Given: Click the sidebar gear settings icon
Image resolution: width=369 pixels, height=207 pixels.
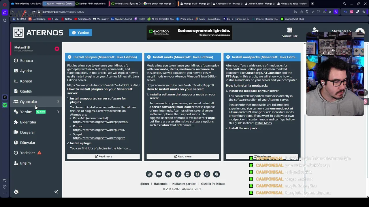Looking at the screenshot, I should (16, 192).
